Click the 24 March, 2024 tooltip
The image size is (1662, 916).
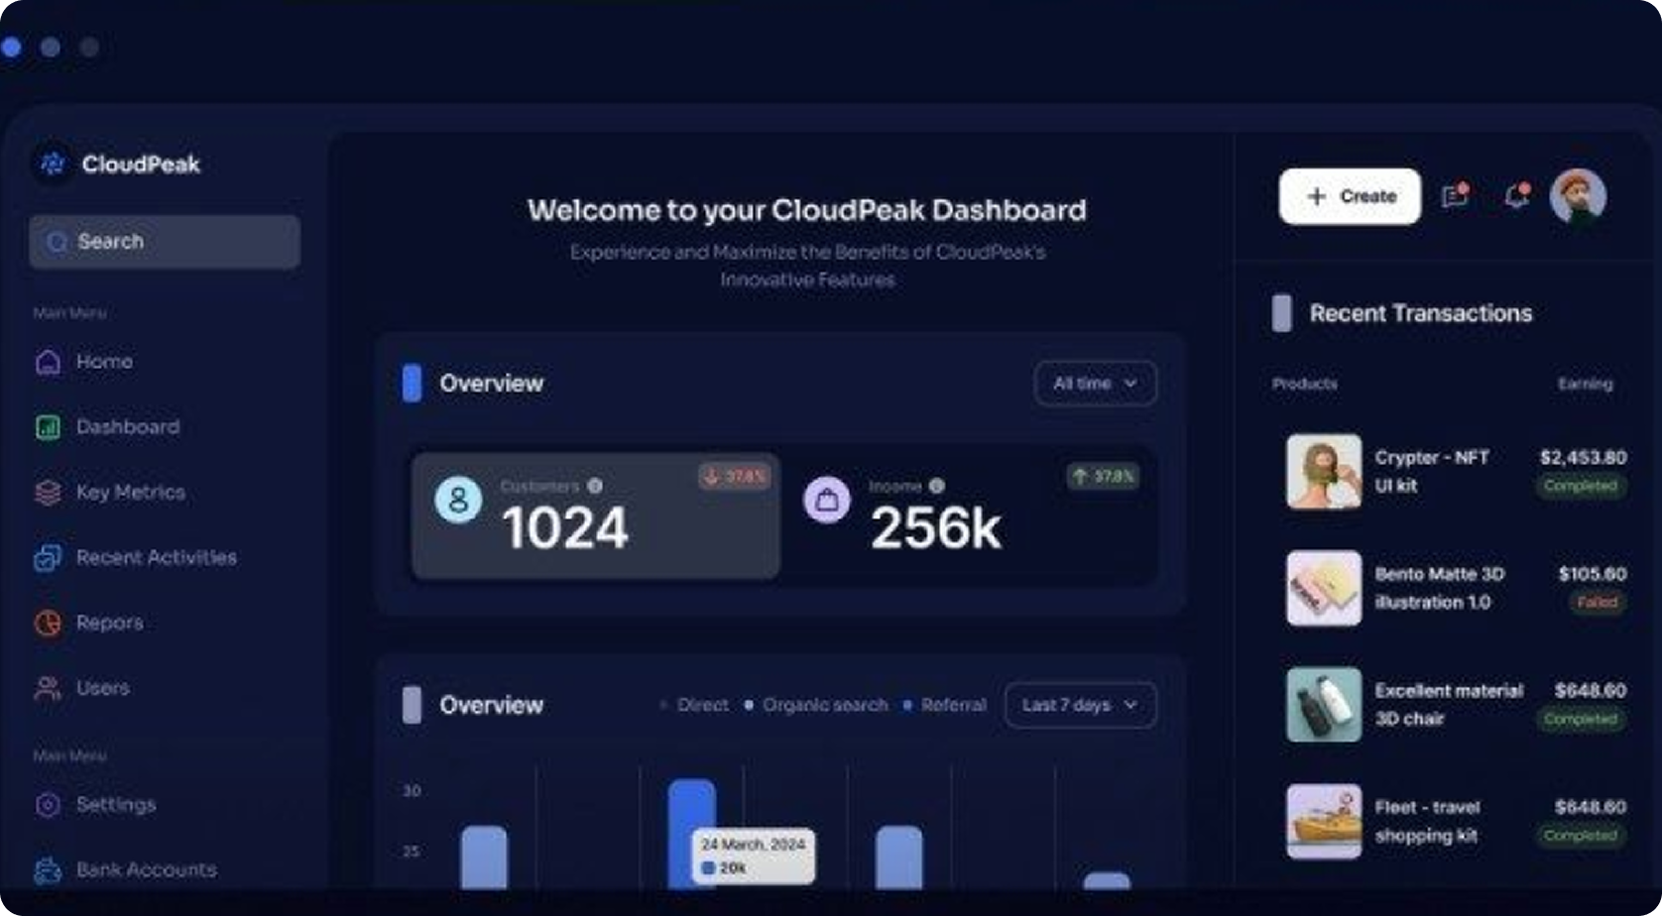[x=754, y=857]
